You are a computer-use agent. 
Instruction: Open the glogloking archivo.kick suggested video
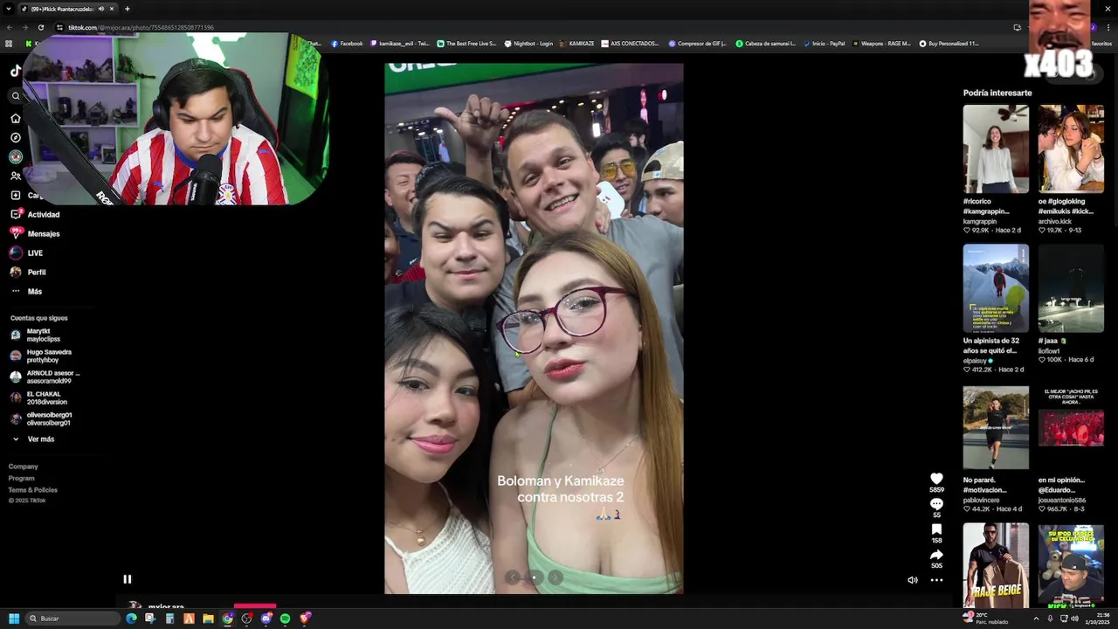[1071, 149]
